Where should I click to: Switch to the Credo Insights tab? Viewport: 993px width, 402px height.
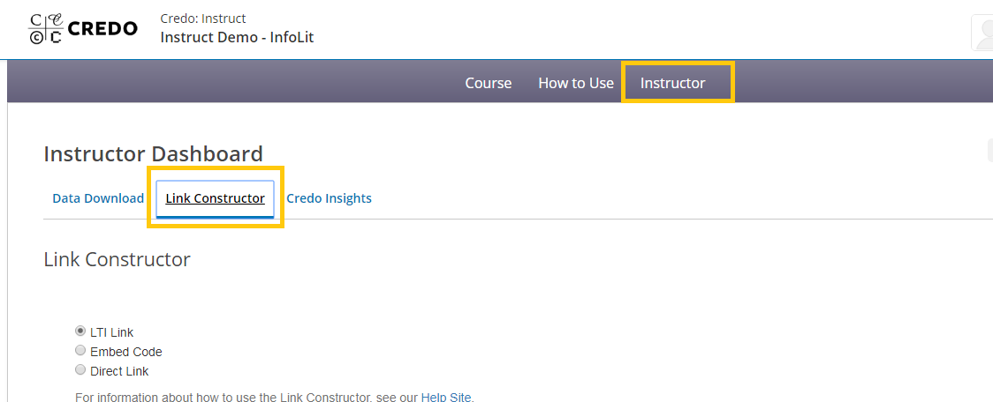(329, 198)
